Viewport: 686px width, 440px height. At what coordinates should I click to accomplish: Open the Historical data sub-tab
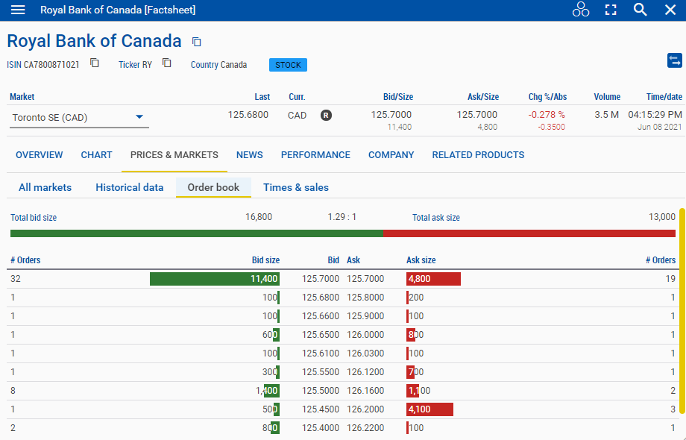[130, 188]
